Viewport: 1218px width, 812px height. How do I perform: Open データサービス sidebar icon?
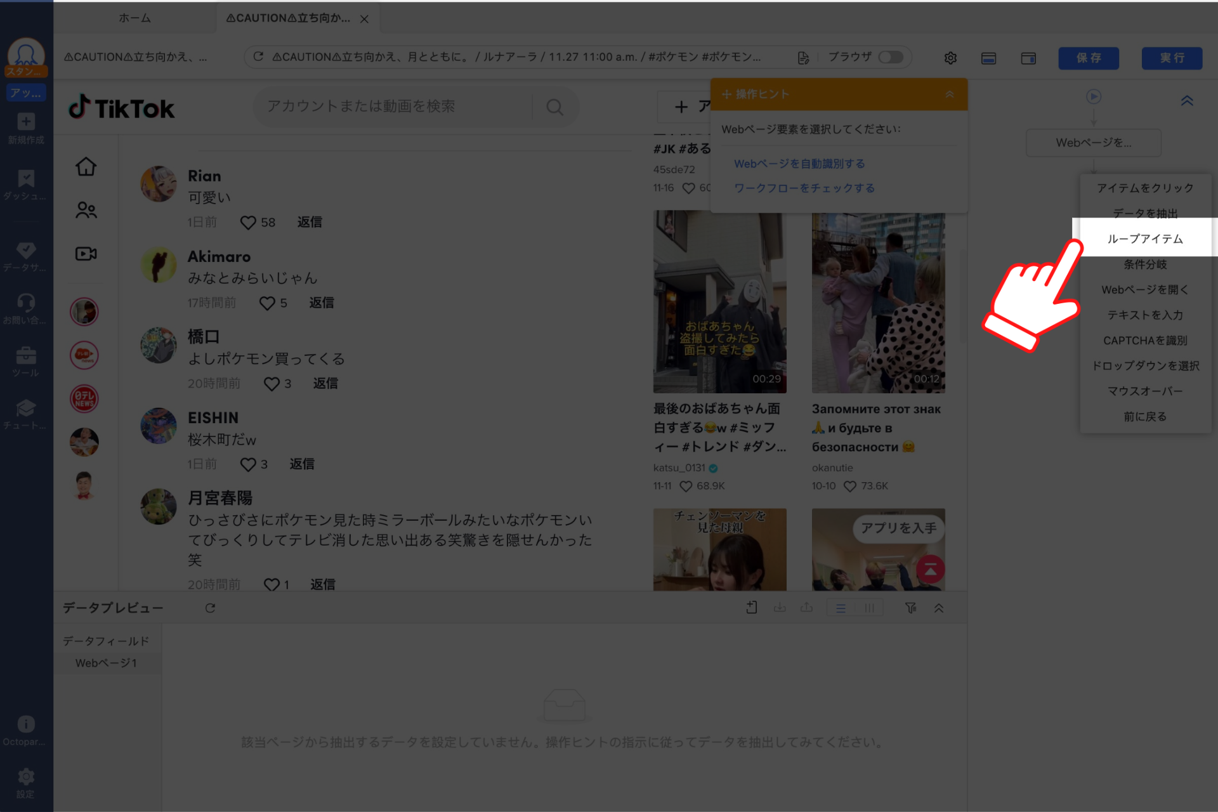point(26,256)
